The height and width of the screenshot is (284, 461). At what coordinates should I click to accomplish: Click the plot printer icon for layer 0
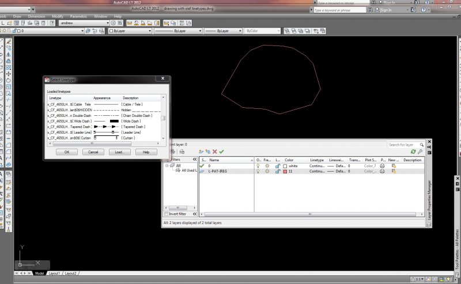click(x=382, y=166)
